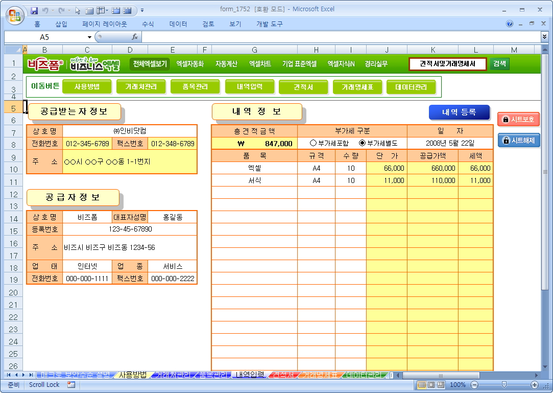Expand the formula bar chevron
Viewport: 553px width, 393px height.
click(x=544, y=37)
